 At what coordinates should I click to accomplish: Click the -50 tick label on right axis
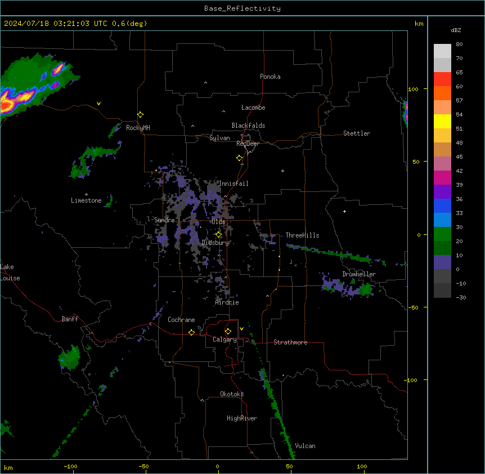[413, 307]
